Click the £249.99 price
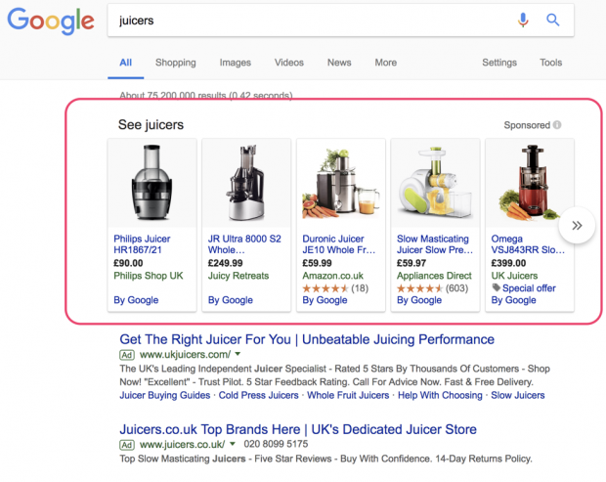Image resolution: width=606 pixels, height=482 pixels. pos(226,263)
